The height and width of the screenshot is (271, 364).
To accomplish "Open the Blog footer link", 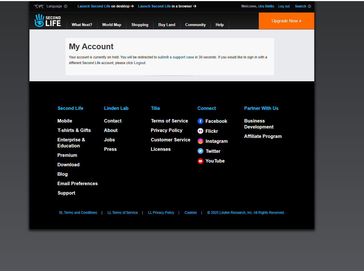I will [x=63, y=174].
